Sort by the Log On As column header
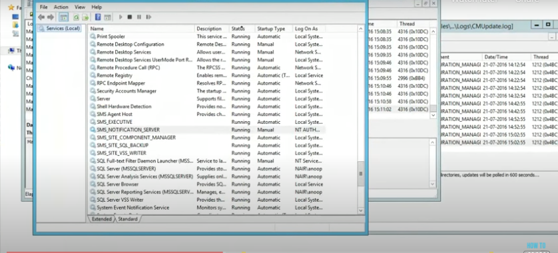This screenshot has height=253, width=558. click(308, 29)
